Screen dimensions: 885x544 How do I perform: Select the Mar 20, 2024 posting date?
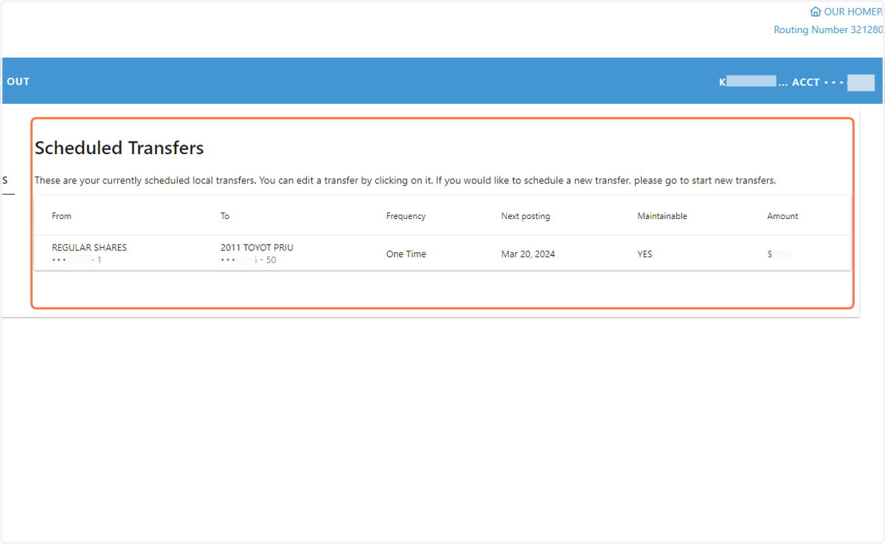pos(528,254)
